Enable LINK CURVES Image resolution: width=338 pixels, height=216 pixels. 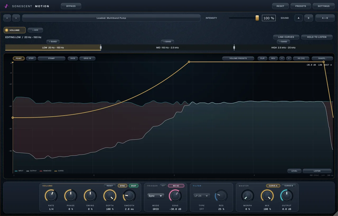click(x=286, y=37)
